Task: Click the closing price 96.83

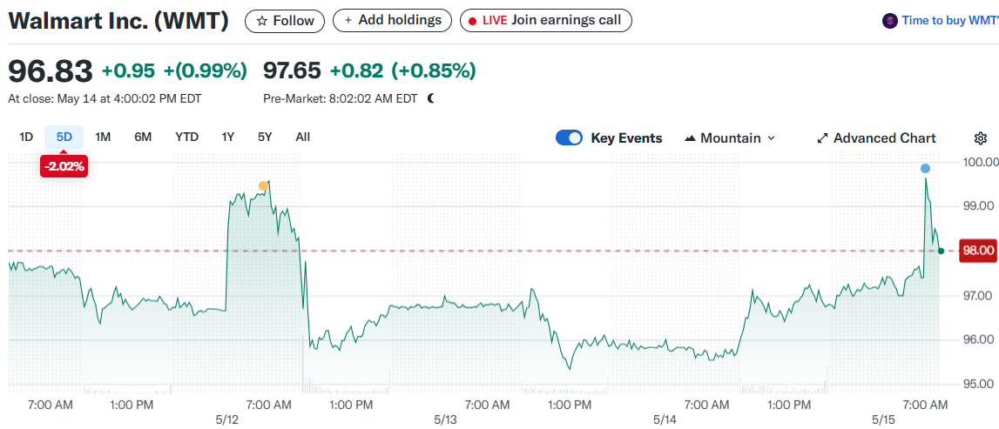Action: coord(51,71)
